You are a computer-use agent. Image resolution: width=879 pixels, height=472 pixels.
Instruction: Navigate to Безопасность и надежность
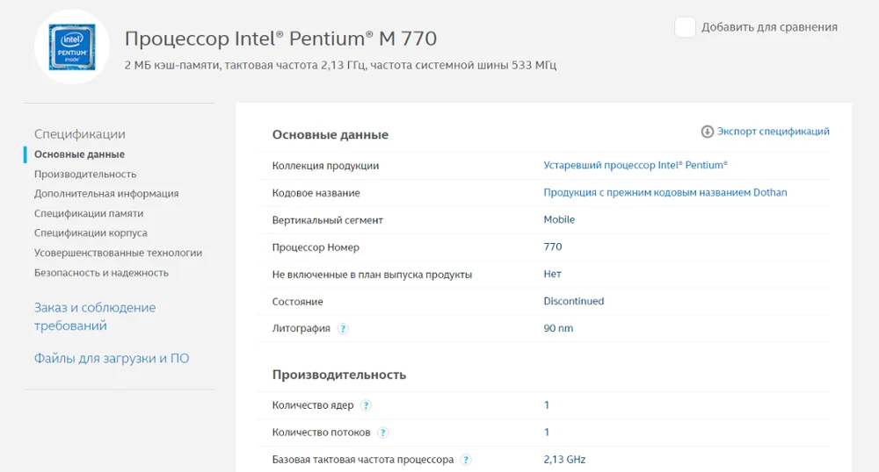pyautogui.click(x=101, y=273)
